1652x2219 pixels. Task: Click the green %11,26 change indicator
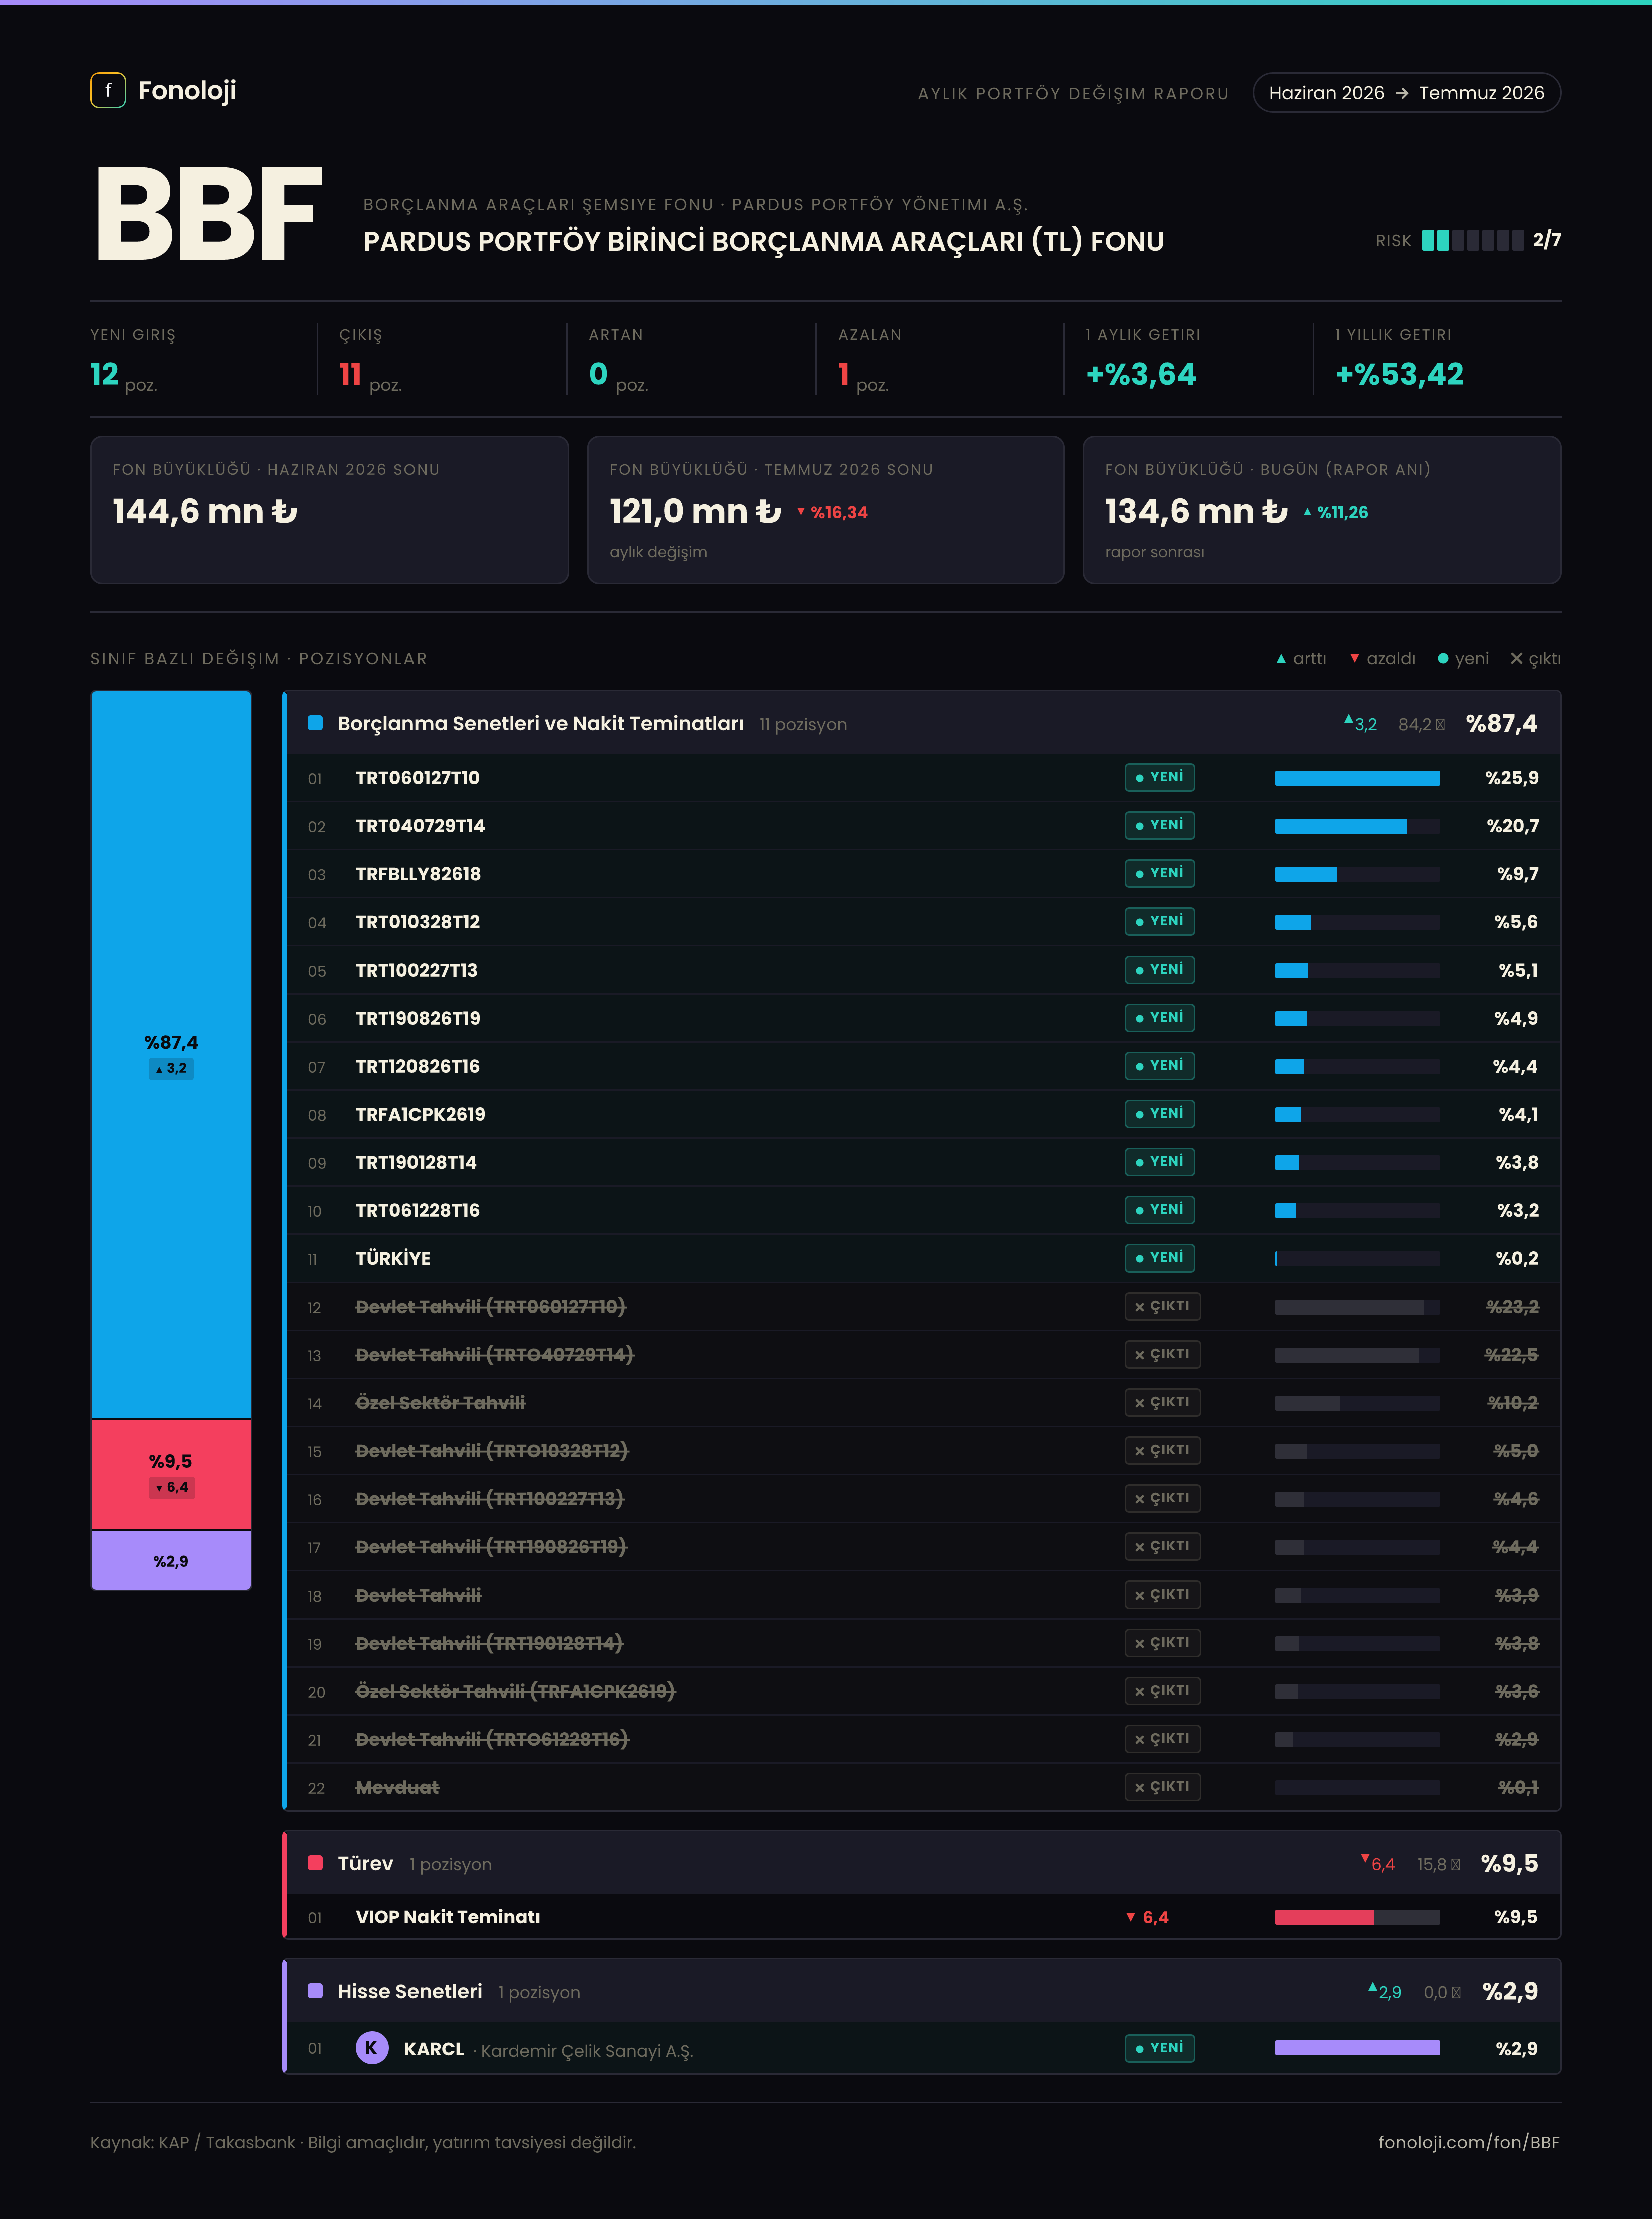coord(1335,512)
